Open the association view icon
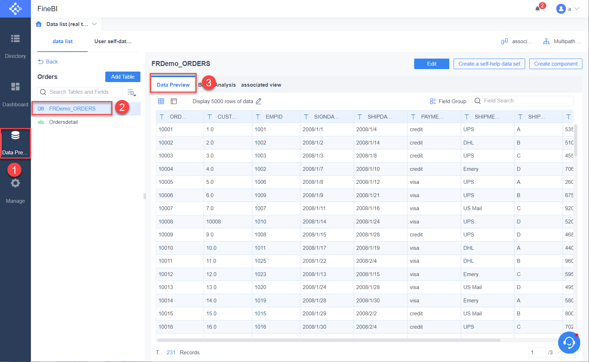The width and height of the screenshot is (589, 362). 504,41
